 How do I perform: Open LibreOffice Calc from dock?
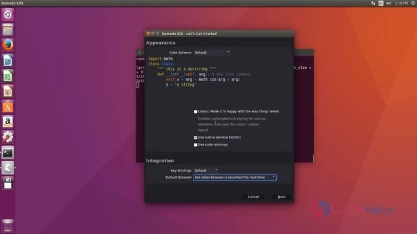coord(8,76)
